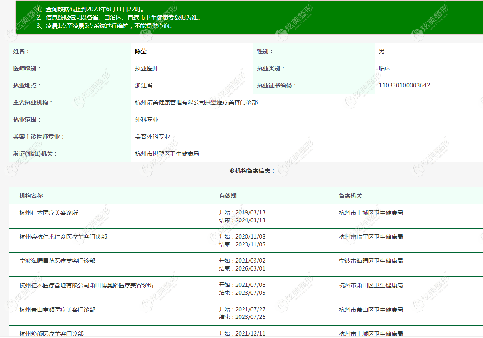Click the 杭州诺美健康管理有限公司拱墅医疗美容门诊部 institution text
Image resolution: width=483 pixels, height=338 pixels.
pyautogui.click(x=196, y=102)
